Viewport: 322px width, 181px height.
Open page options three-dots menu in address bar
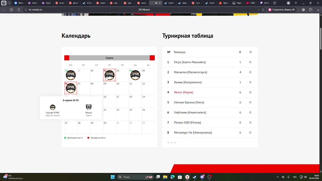tap(258, 10)
